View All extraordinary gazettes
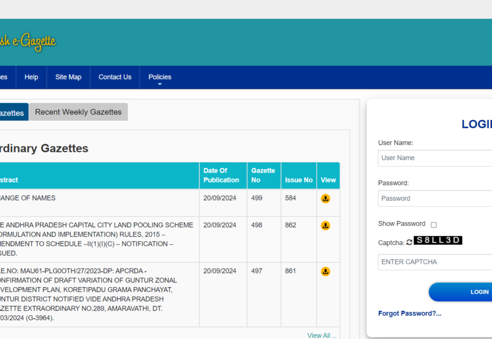The image size is (492, 339). (x=321, y=335)
